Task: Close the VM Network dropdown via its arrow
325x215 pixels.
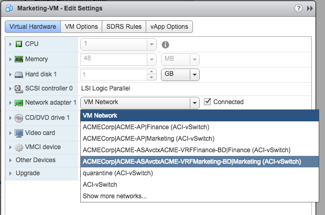Action: pyautogui.click(x=194, y=103)
